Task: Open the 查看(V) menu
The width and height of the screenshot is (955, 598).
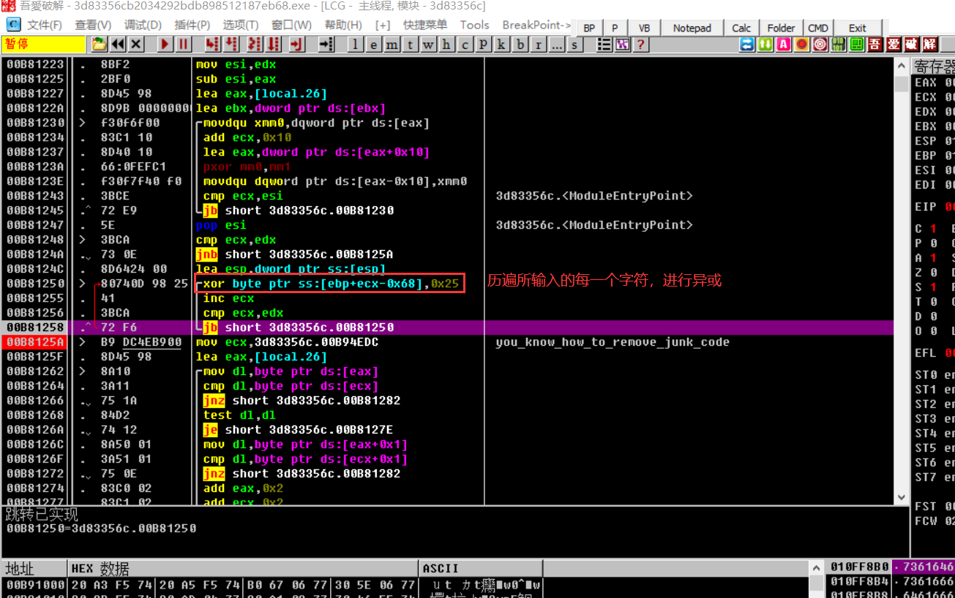Action: tap(93, 25)
